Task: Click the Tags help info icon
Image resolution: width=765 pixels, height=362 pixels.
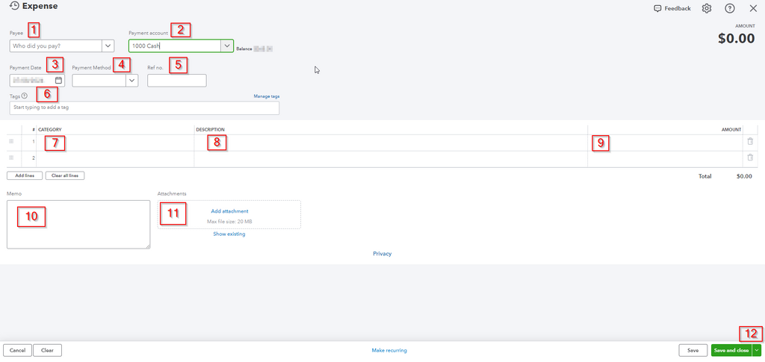Action: click(x=25, y=96)
